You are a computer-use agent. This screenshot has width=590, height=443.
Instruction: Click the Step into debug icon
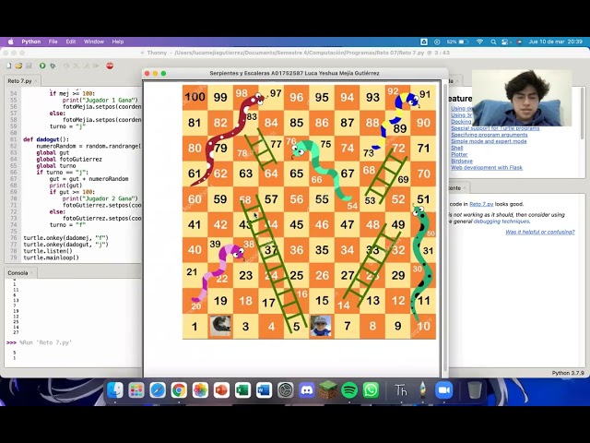tap(77, 66)
